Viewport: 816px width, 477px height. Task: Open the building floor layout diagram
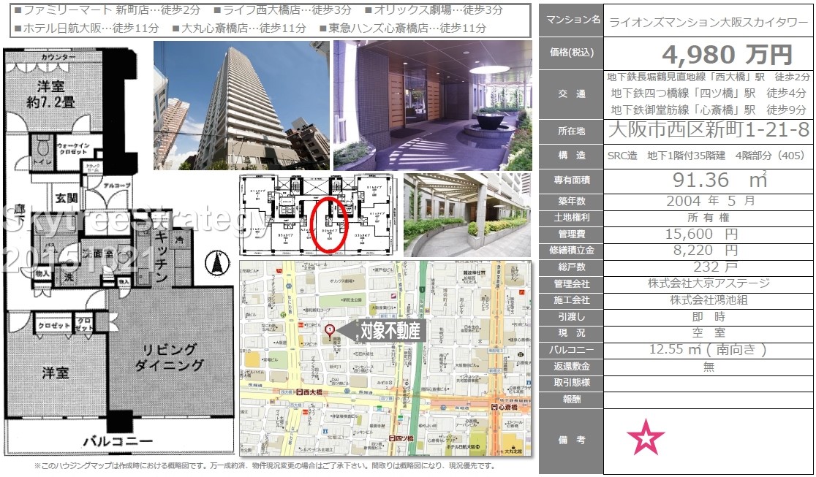(320, 215)
